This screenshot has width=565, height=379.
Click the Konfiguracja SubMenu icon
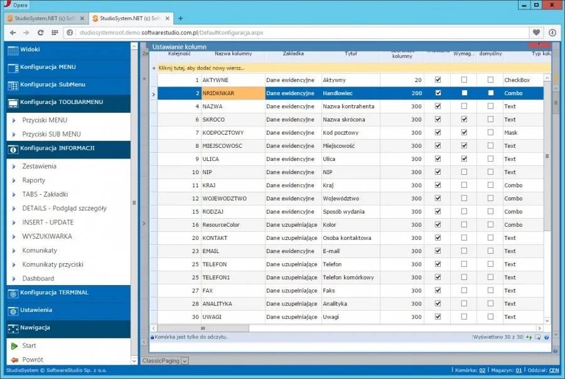13,86
